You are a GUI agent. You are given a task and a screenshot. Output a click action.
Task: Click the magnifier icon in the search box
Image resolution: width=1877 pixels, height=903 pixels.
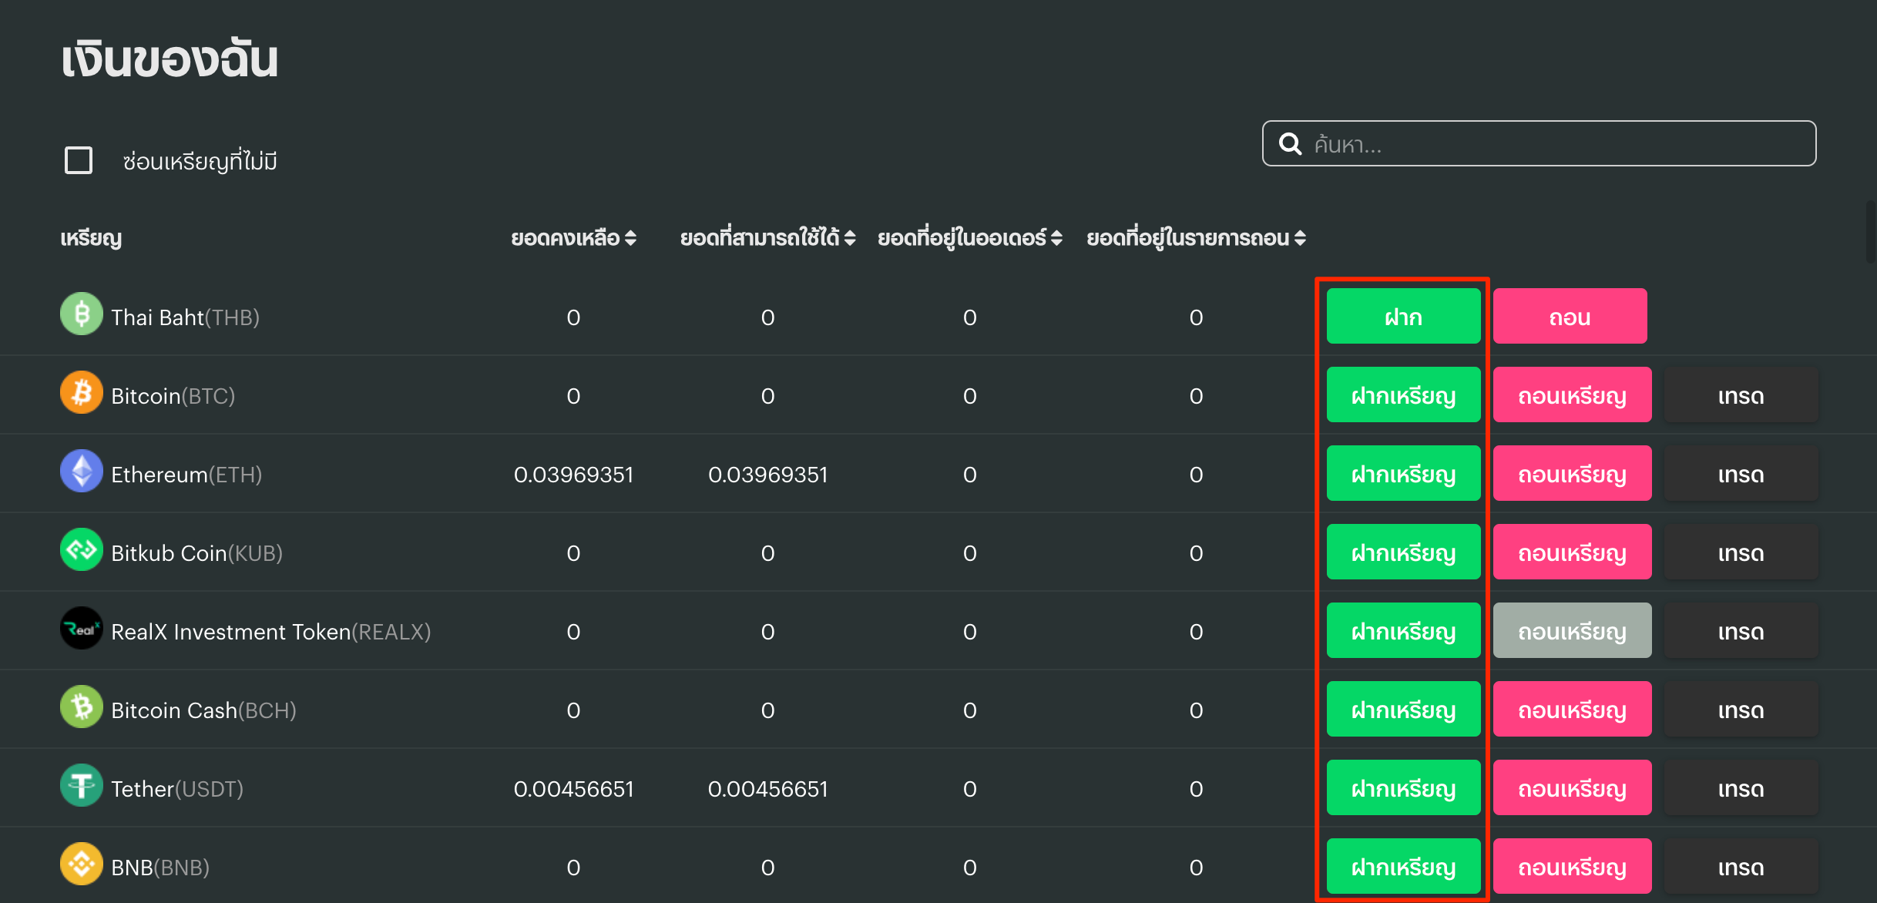click(1290, 144)
